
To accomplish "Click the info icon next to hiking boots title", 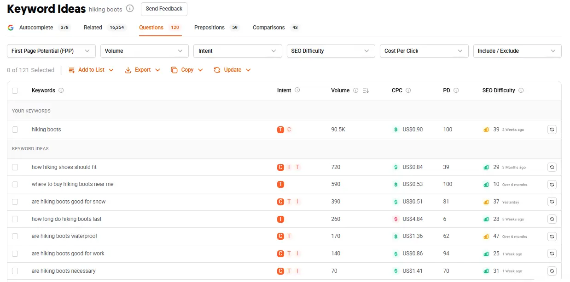I will pyautogui.click(x=130, y=8).
